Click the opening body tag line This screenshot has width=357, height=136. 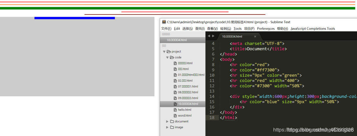coord(227,59)
